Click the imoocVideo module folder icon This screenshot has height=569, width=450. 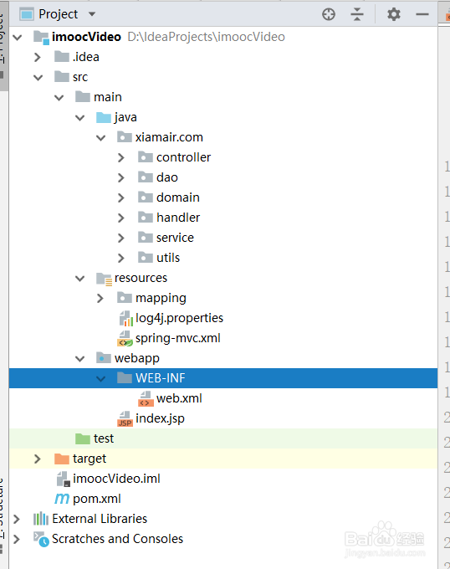click(x=41, y=38)
